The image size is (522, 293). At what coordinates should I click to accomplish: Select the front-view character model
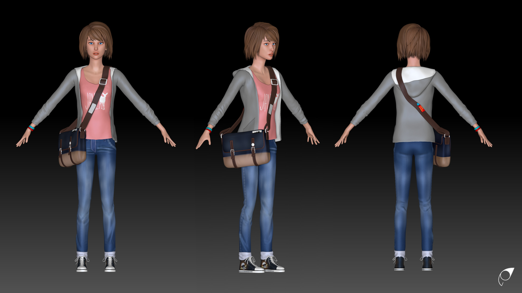(x=96, y=146)
